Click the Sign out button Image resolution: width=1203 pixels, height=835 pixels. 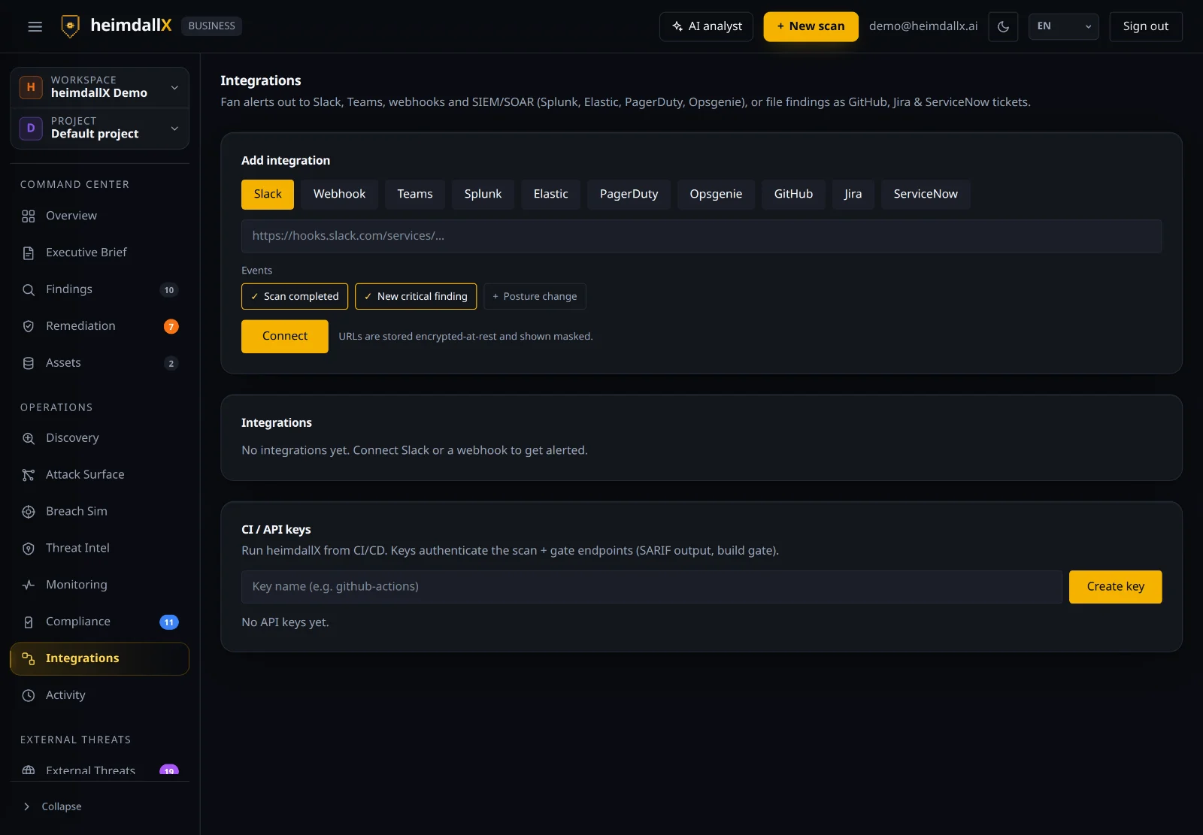1146,26
